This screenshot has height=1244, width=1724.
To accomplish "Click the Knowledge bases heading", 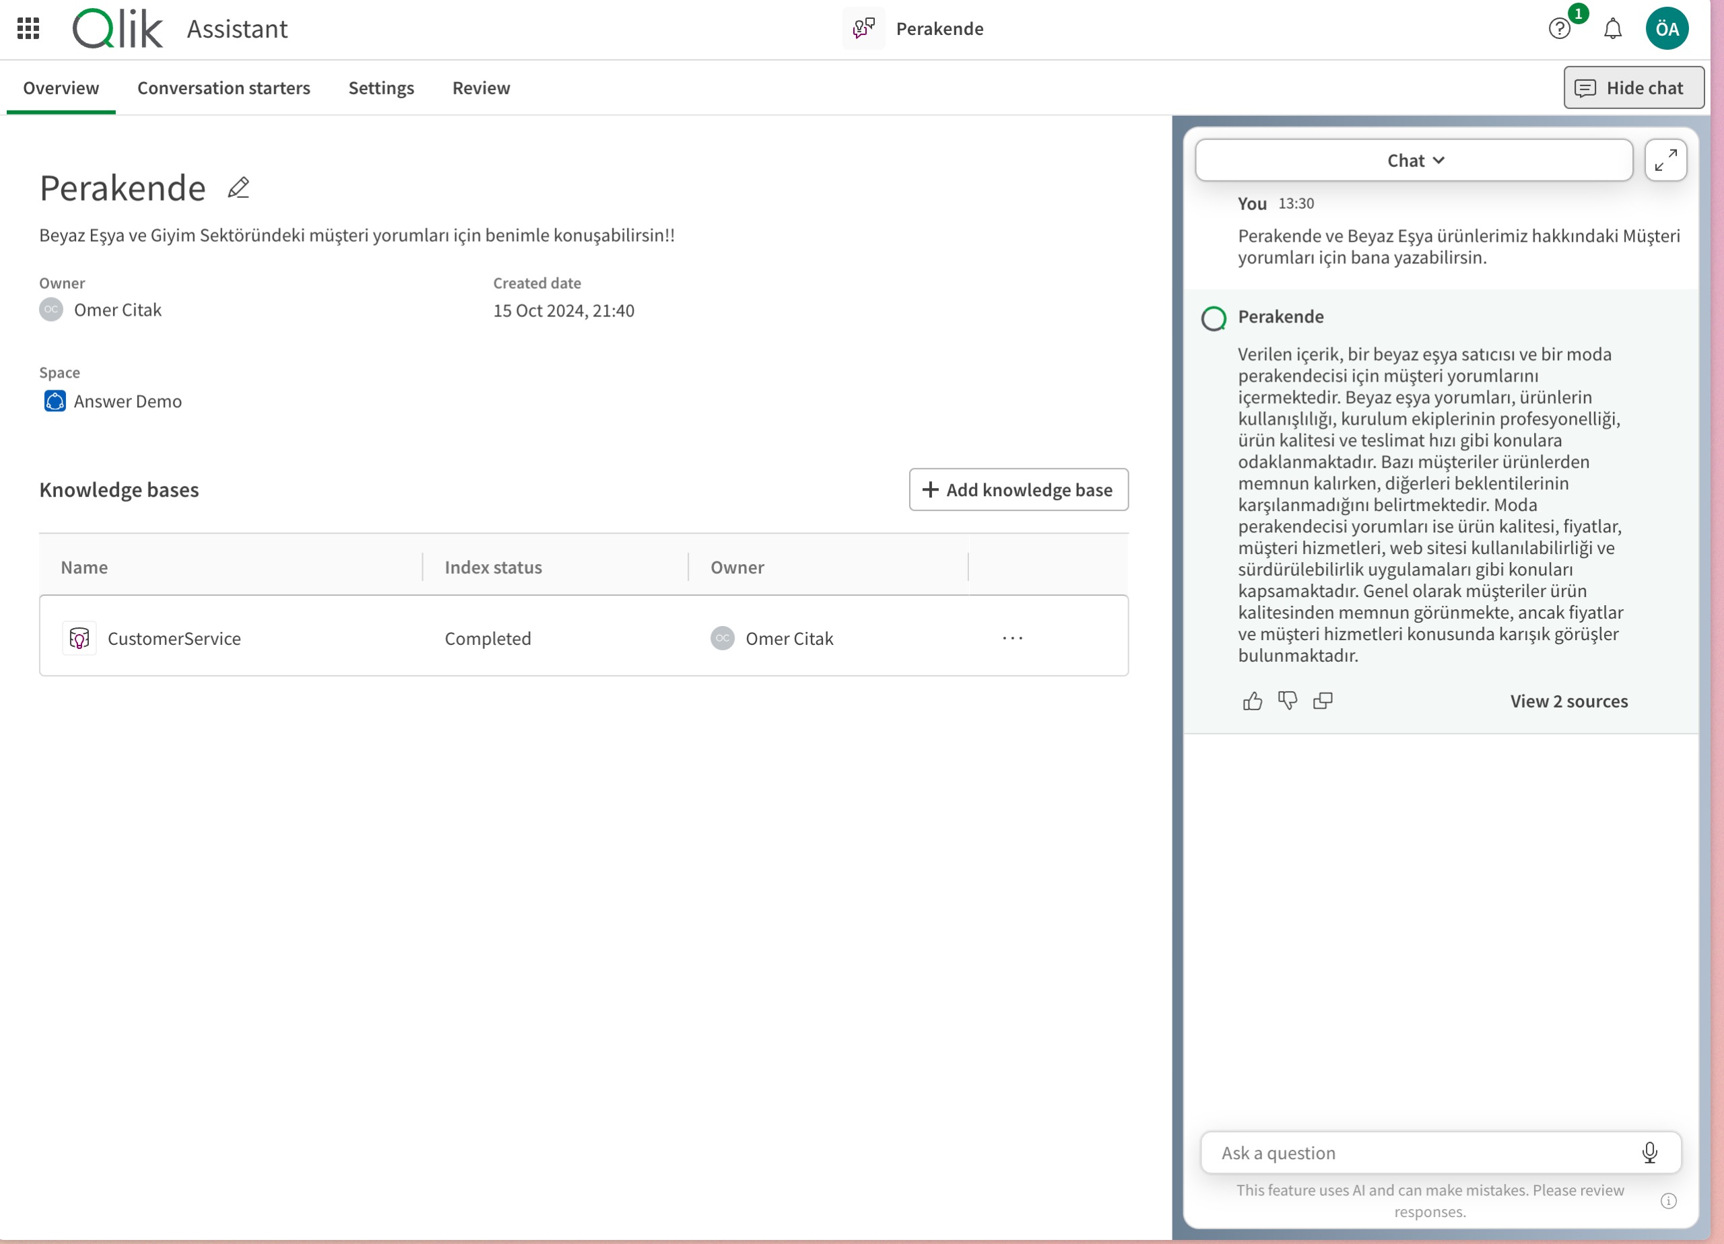I will coord(119,490).
